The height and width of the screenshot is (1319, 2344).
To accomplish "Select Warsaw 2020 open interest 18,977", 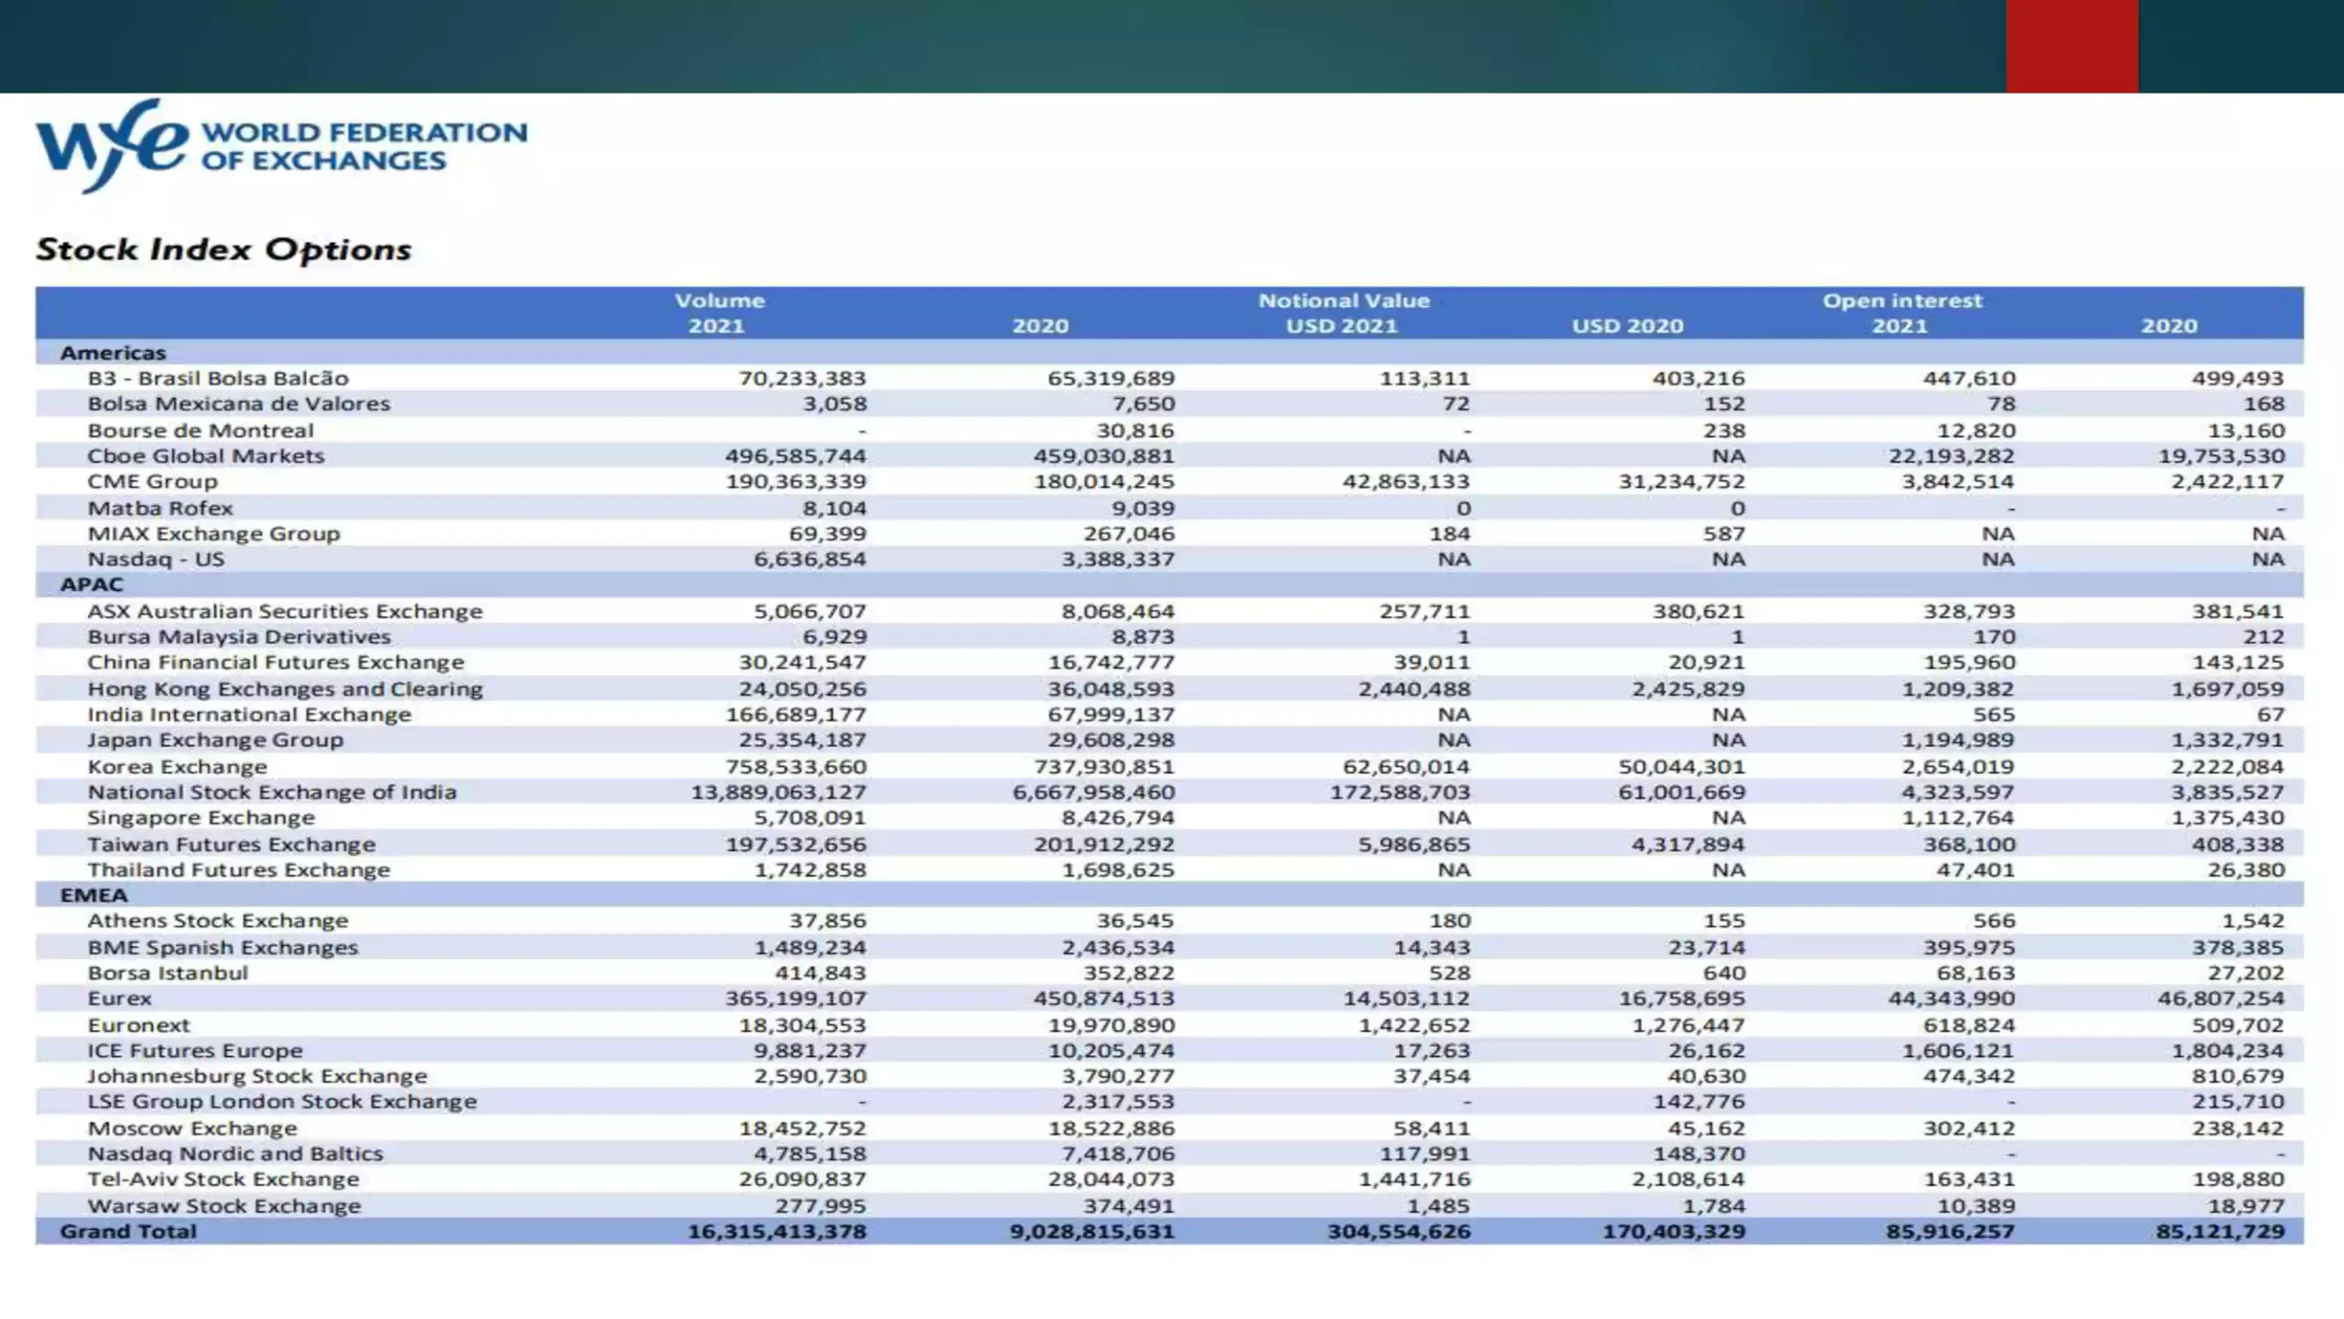I will 2246,1206.
